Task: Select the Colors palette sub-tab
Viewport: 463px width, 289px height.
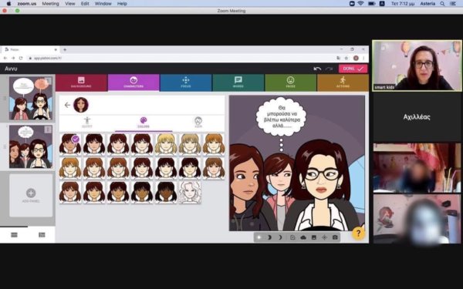Action: 144,122
